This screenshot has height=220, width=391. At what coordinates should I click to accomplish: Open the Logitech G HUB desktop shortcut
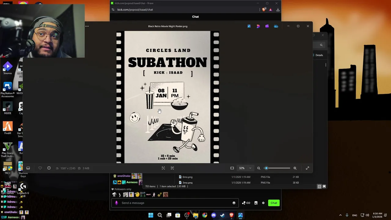23,189
